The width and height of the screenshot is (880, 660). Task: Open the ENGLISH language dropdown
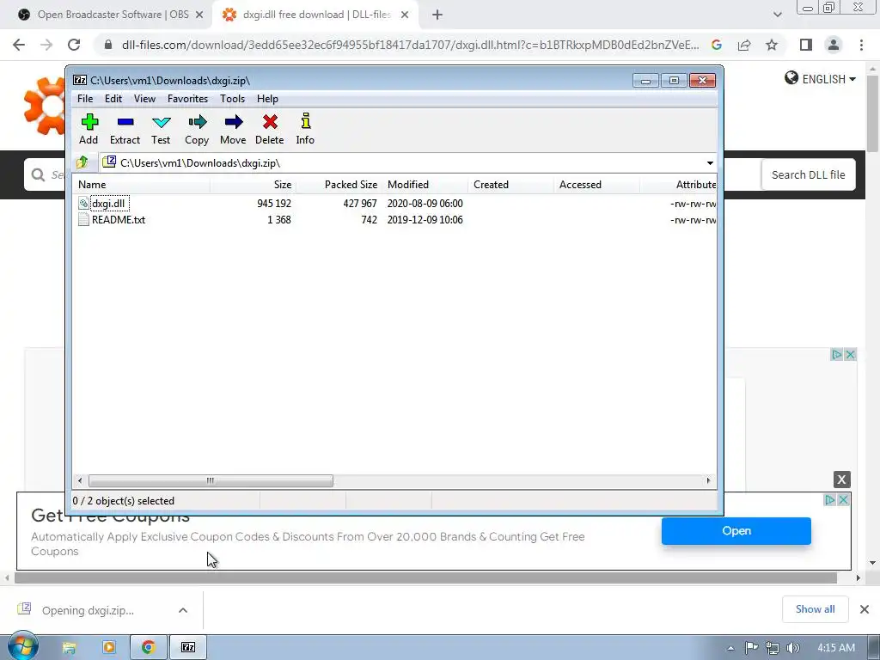(820, 79)
